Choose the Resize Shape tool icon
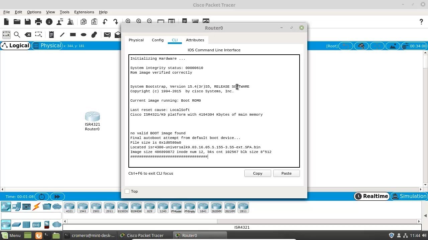This screenshot has width=428, height=240. 38,35
